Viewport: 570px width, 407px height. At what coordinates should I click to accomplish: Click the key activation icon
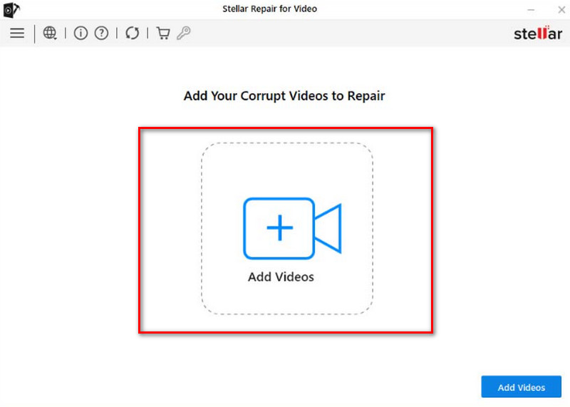tap(184, 34)
